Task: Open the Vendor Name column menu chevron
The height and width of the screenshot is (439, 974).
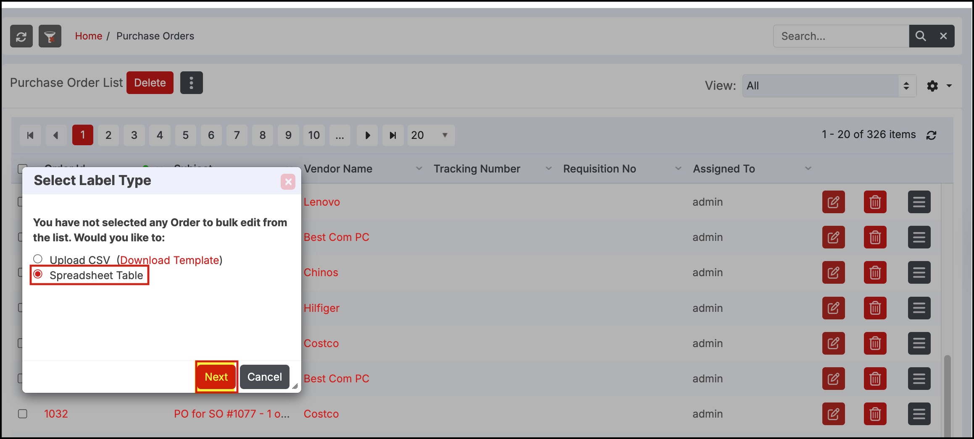Action: pyautogui.click(x=419, y=169)
